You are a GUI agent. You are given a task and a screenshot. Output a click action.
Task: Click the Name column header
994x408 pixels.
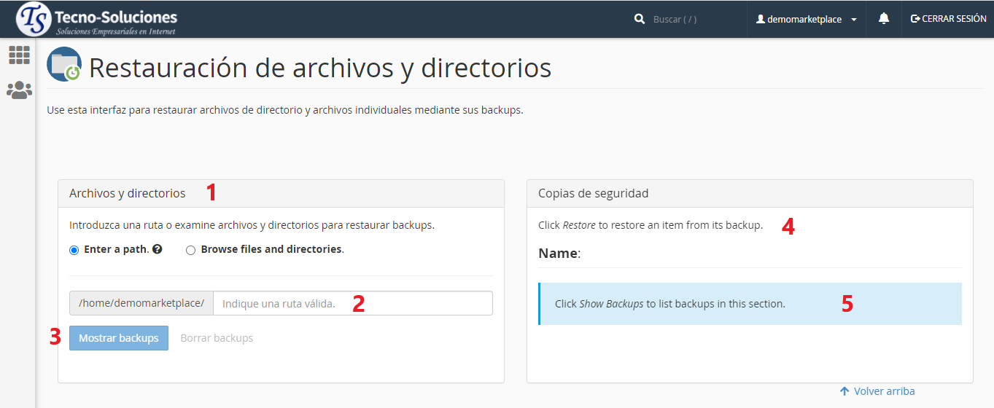tap(559, 254)
